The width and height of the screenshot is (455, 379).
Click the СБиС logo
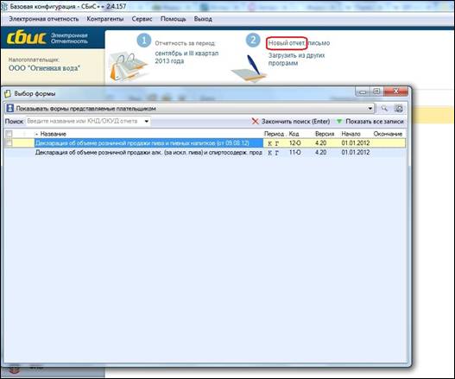[x=26, y=38]
